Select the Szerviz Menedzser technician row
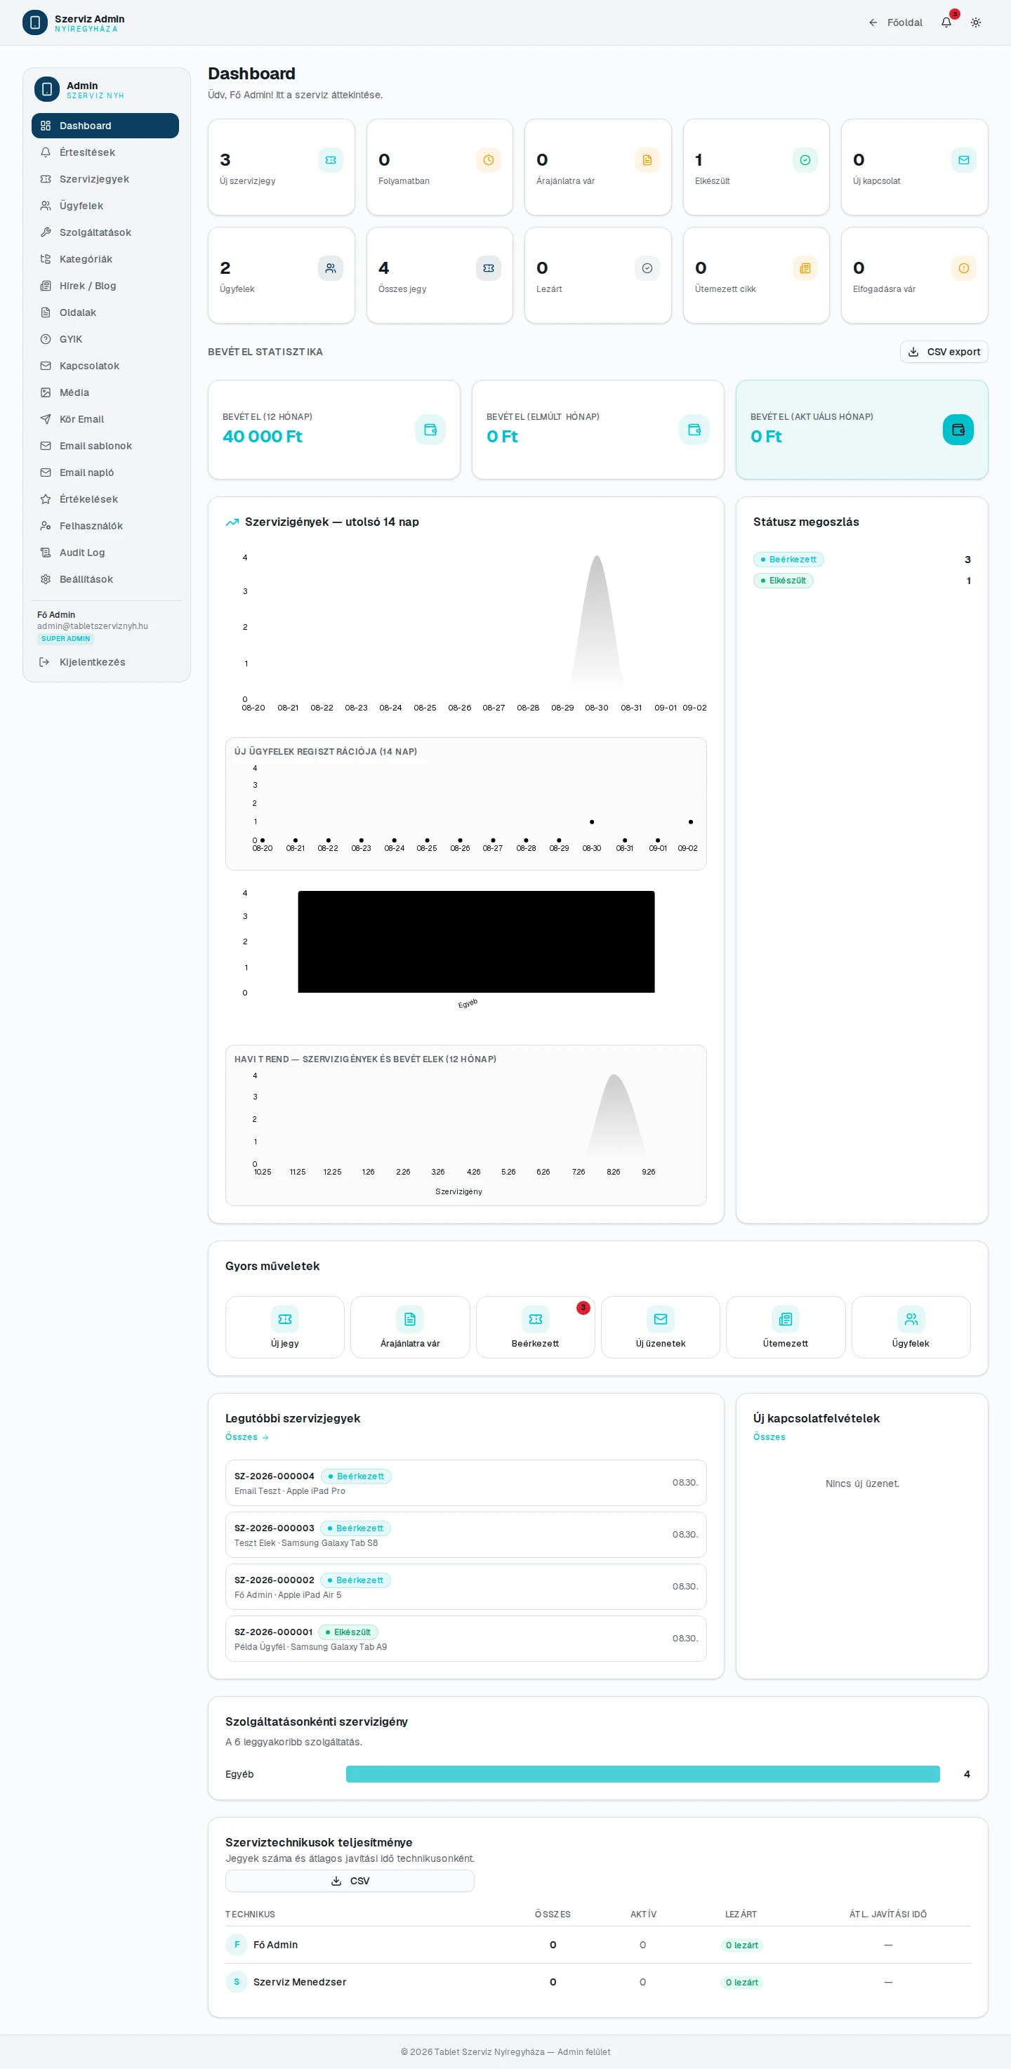 click(598, 1981)
